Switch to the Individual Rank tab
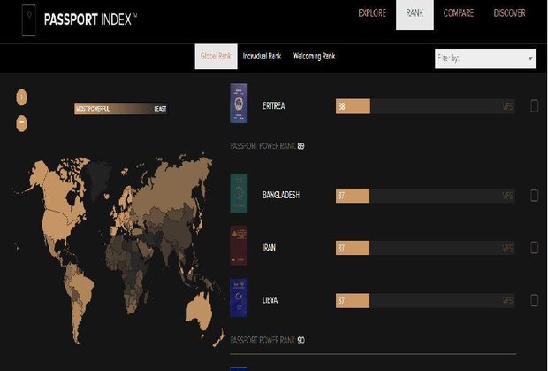 pyautogui.click(x=262, y=57)
